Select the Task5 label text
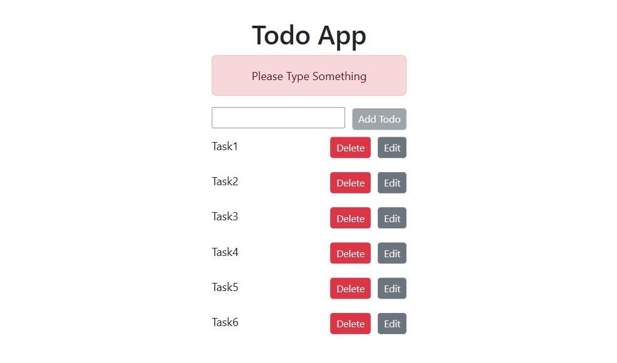Viewport: 617px width, 363px height. [x=225, y=287]
